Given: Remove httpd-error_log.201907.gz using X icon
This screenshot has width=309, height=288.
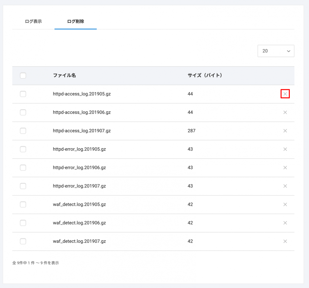Looking at the screenshot, I should [285, 186].
